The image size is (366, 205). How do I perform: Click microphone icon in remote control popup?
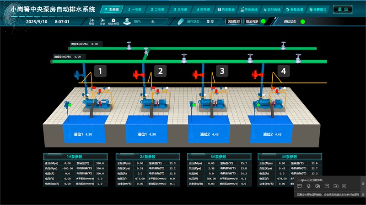click(x=308, y=186)
